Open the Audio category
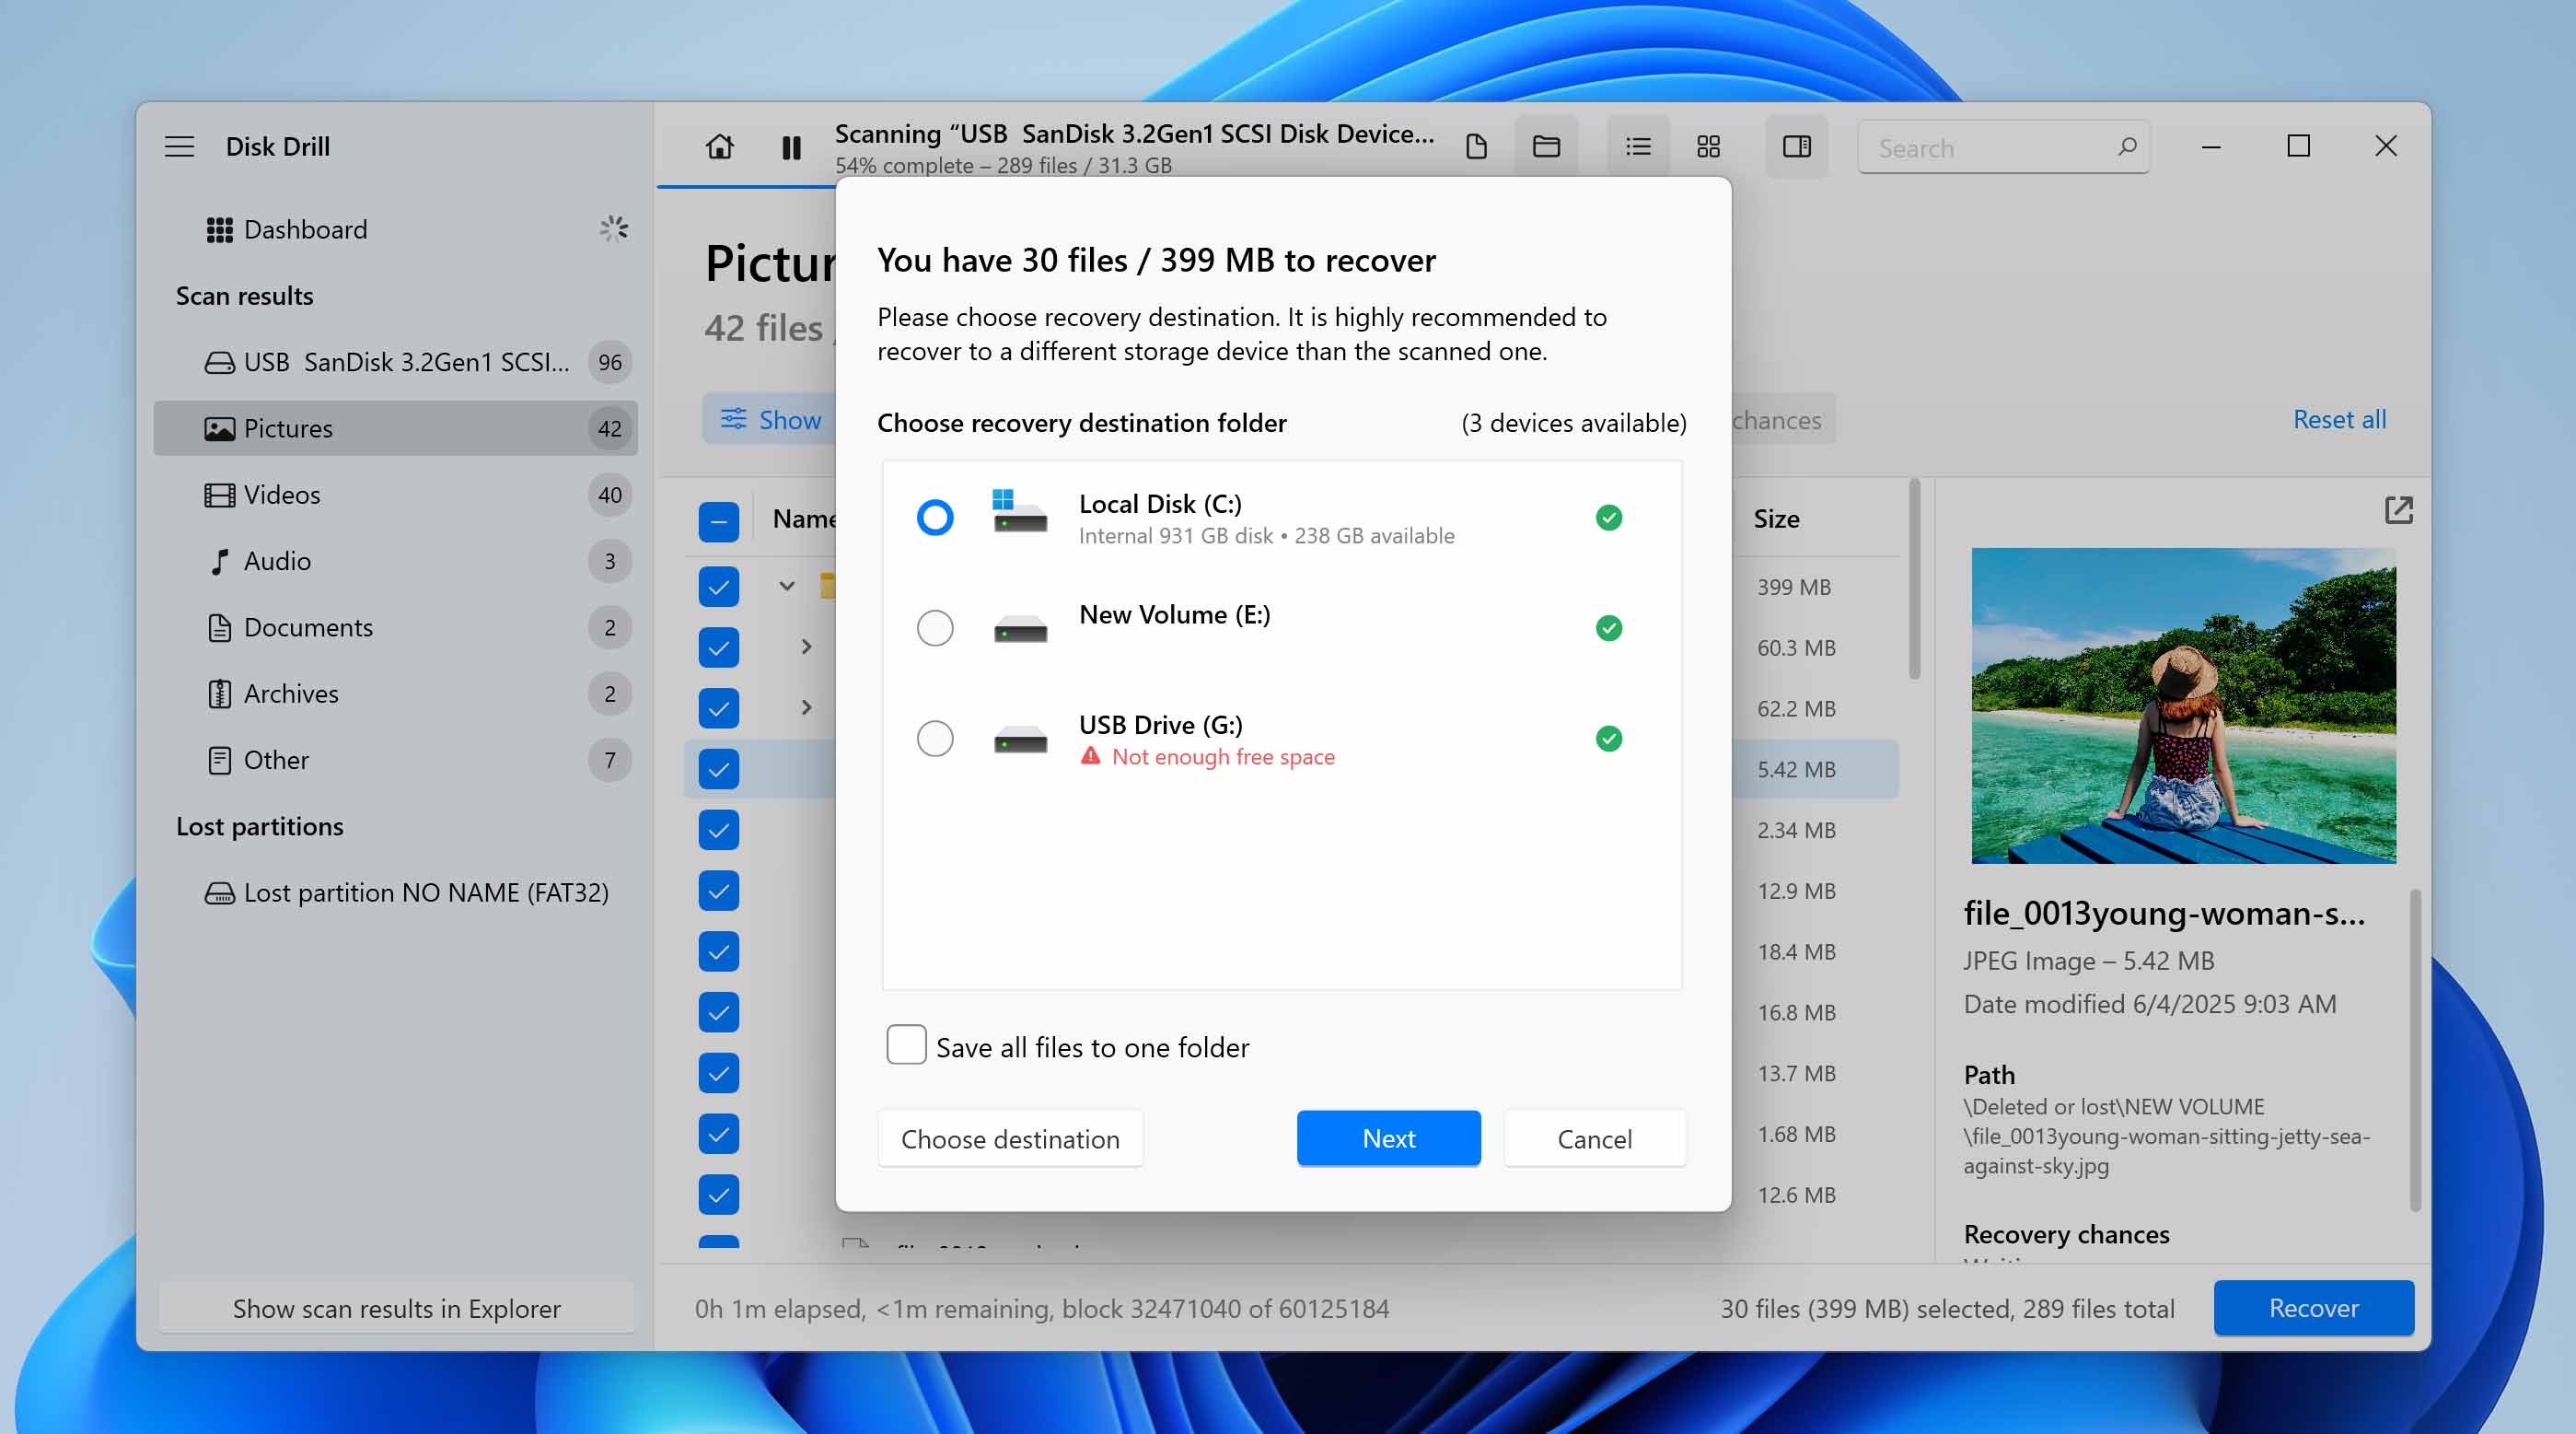Screen dimensions: 2576x1434 click(396, 560)
